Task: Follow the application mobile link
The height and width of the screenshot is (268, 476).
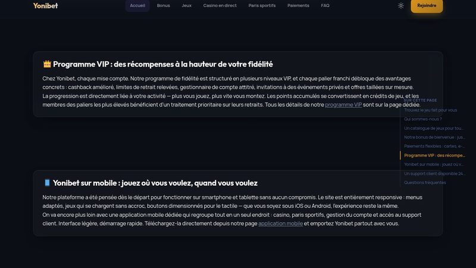Action: pos(280,223)
